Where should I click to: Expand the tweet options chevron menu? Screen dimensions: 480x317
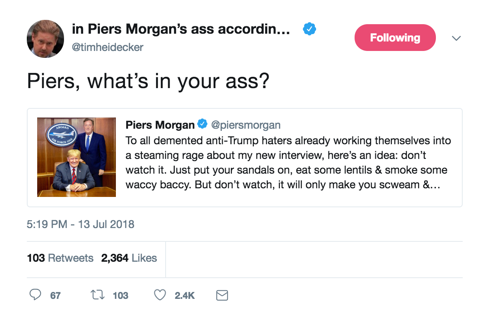coord(456,38)
